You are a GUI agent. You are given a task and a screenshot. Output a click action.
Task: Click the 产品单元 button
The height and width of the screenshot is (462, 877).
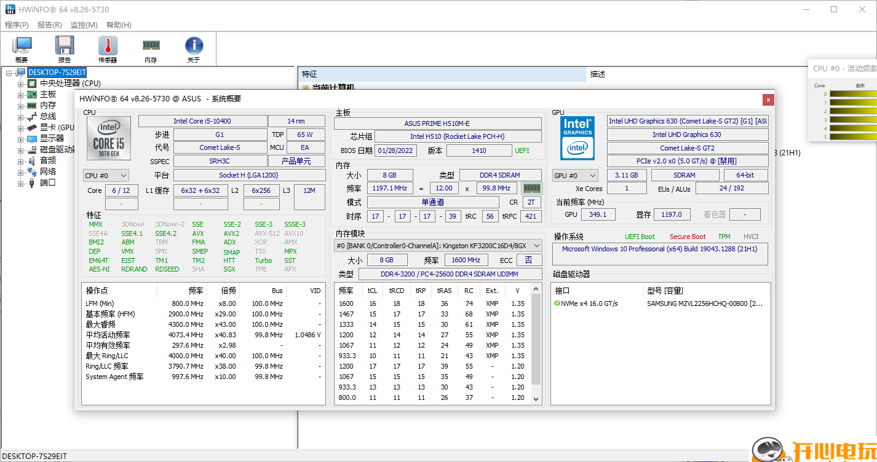click(x=296, y=161)
